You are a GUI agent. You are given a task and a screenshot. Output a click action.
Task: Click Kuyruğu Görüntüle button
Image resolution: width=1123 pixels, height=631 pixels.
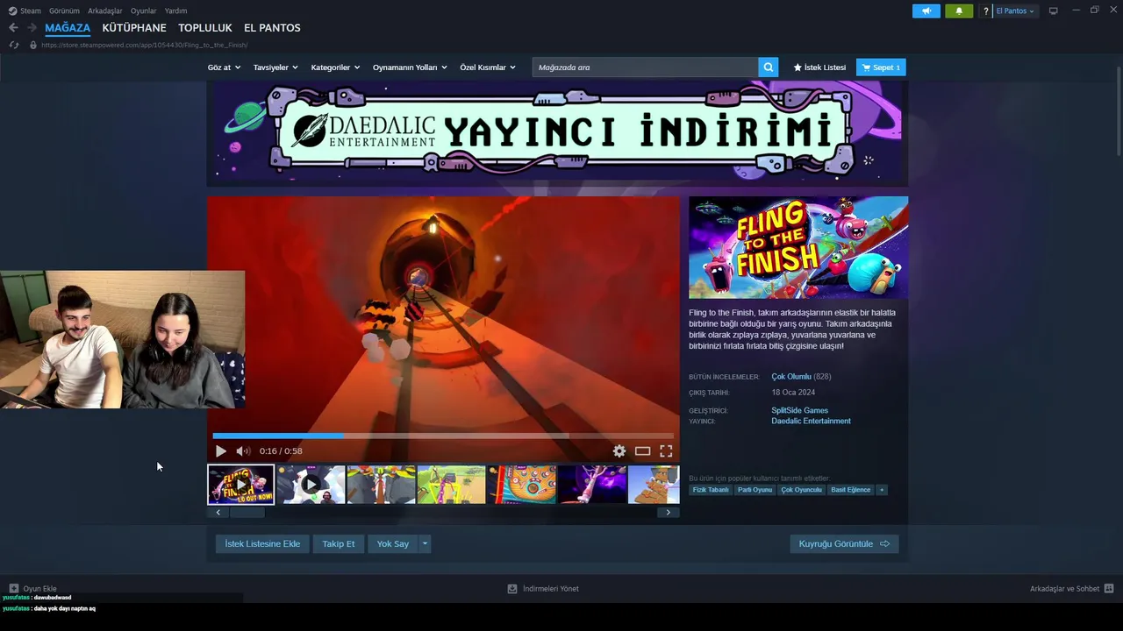tap(844, 544)
